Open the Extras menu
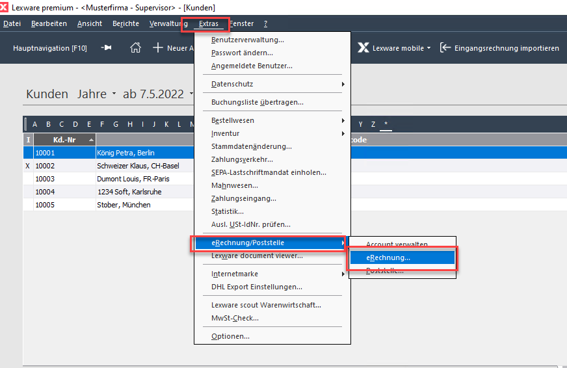This screenshot has width=567, height=368. 209,23
